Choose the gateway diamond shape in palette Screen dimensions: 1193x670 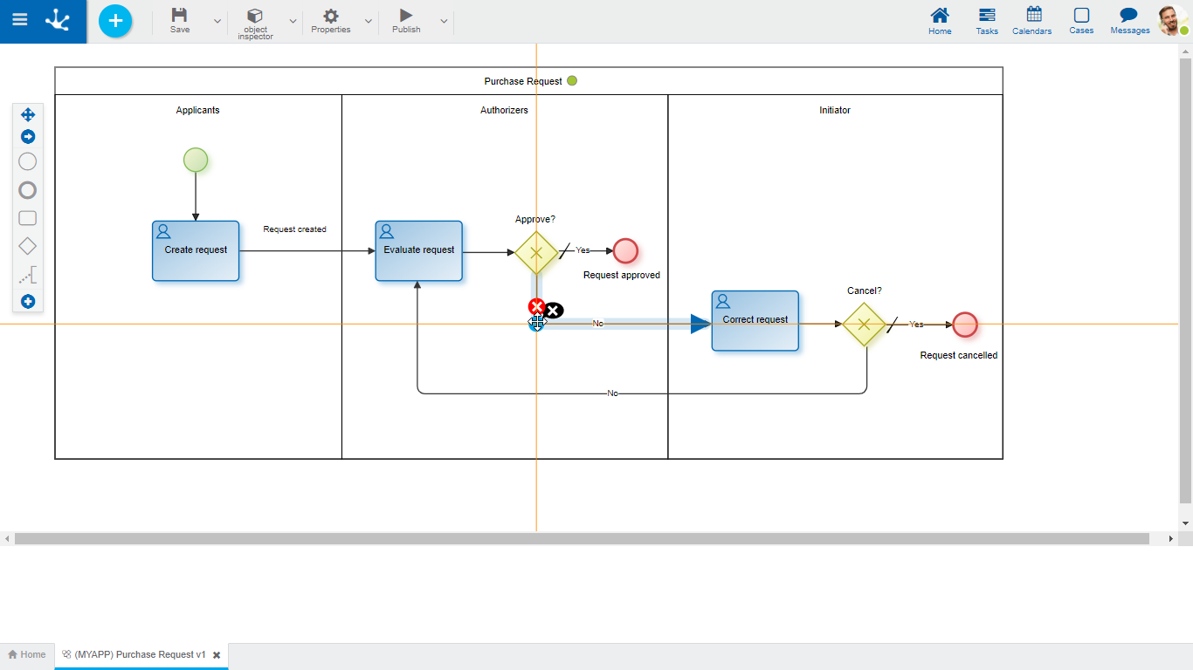[x=28, y=247]
